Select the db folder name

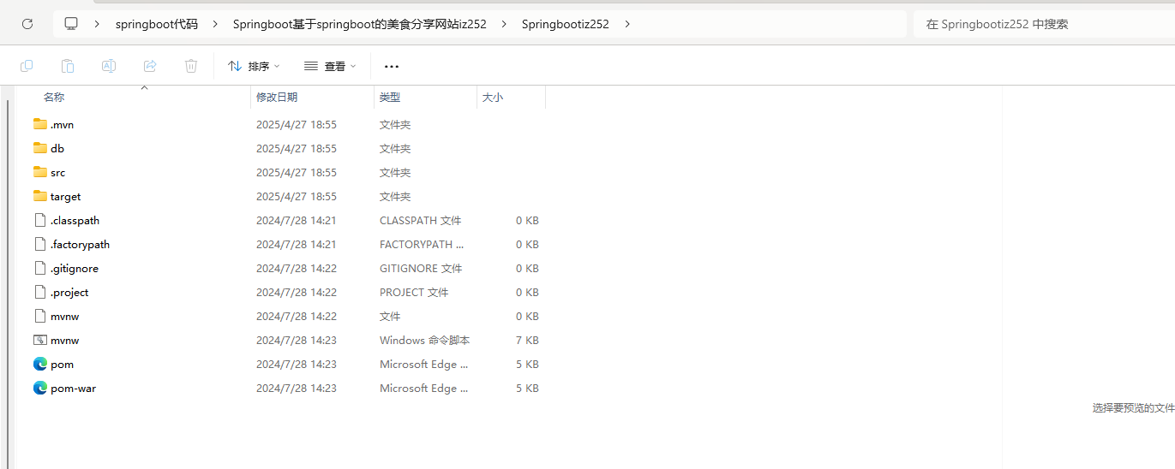57,149
